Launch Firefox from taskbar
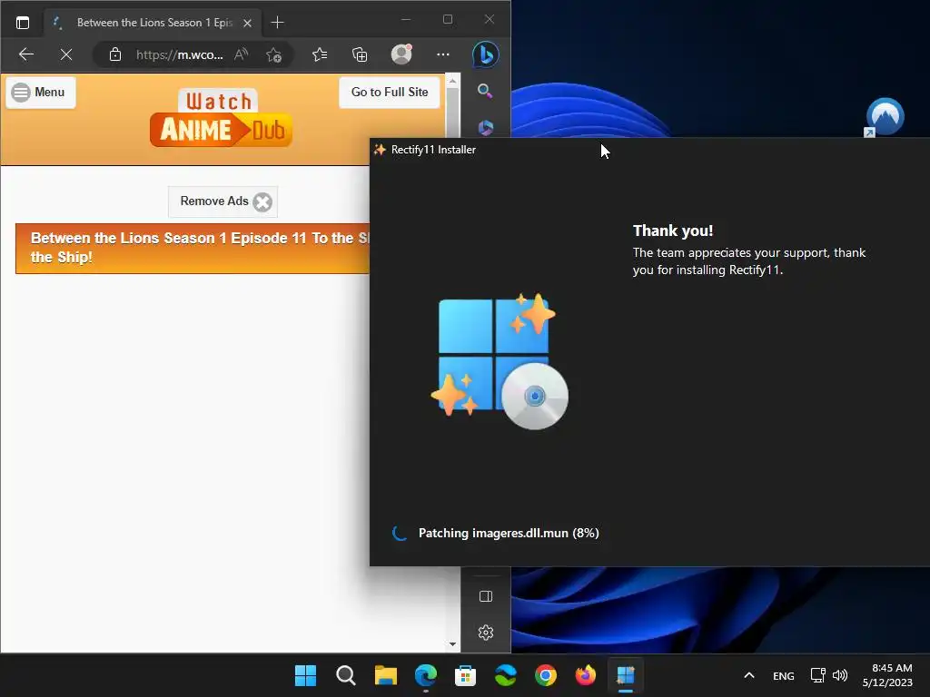The width and height of the screenshot is (930, 697). coord(586,675)
